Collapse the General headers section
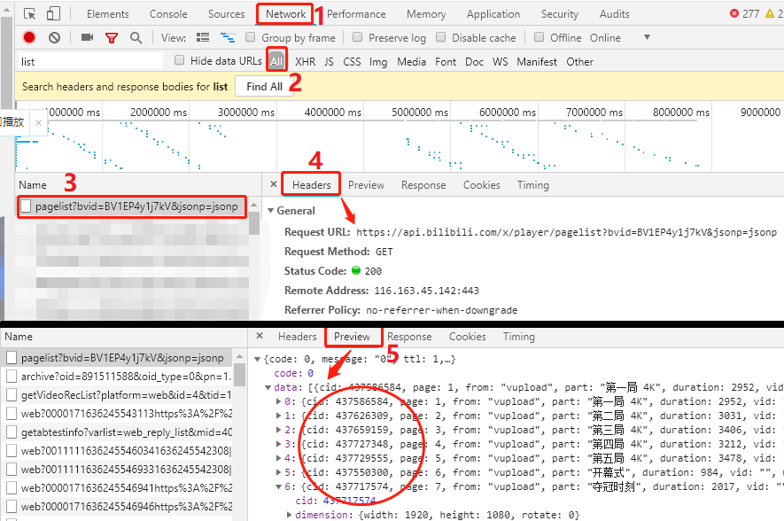 270,211
